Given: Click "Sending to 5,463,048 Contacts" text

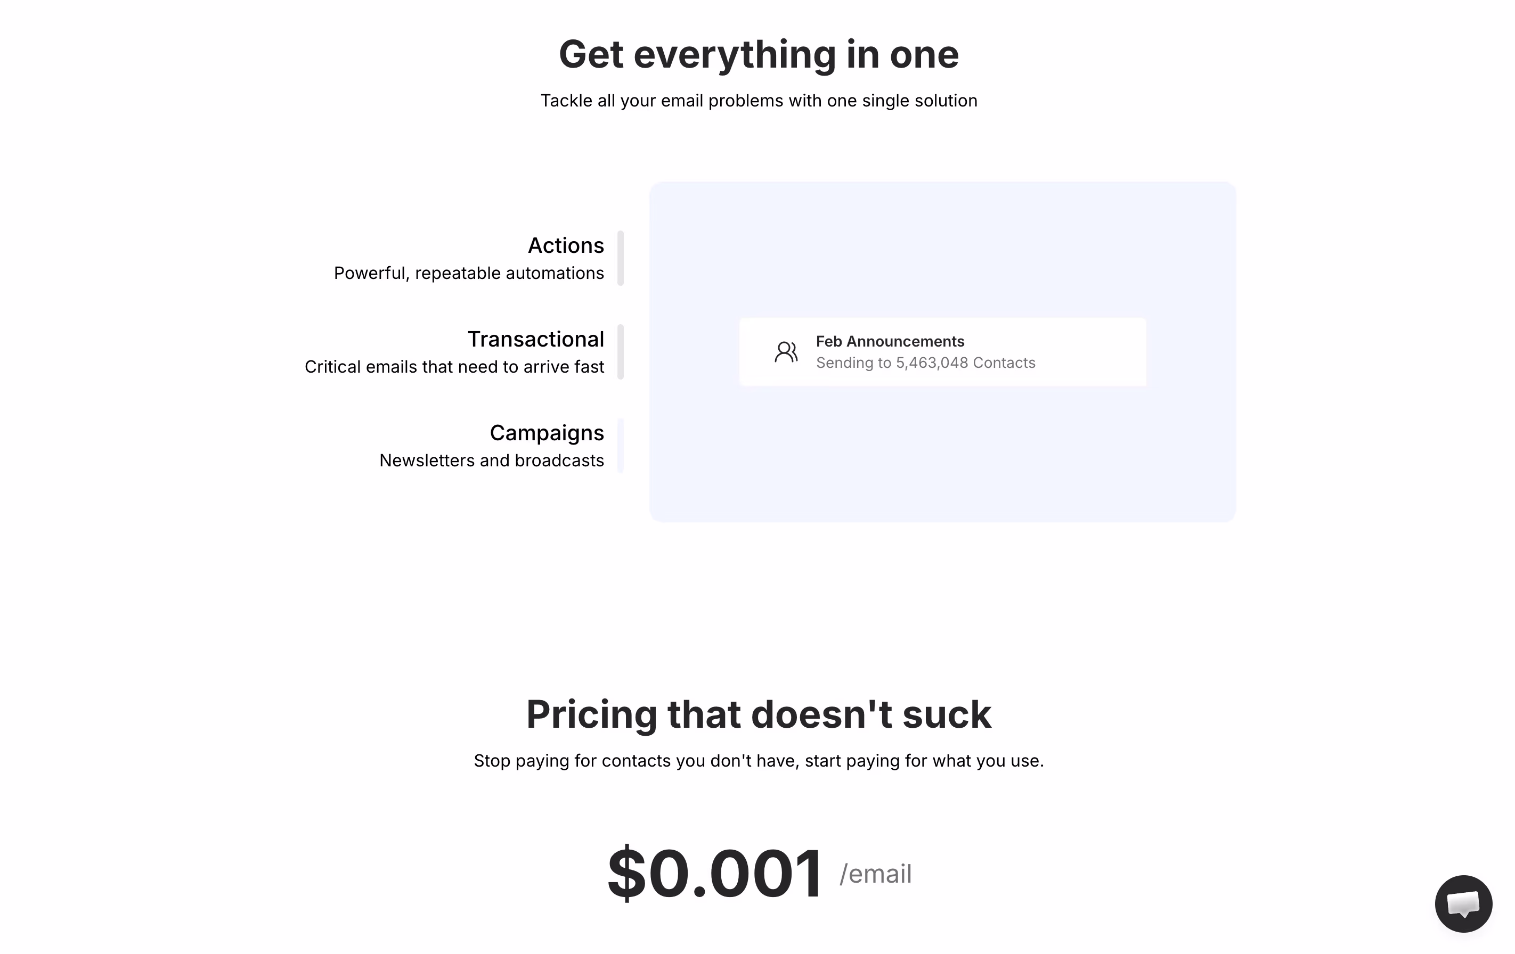Looking at the screenshot, I should pyautogui.click(x=925, y=363).
